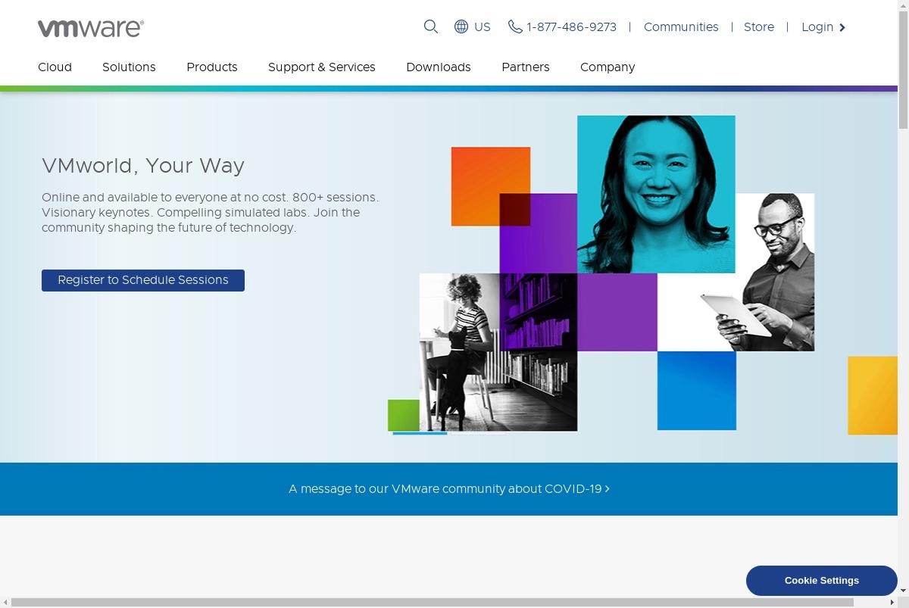Click the Cookie Settings button

tap(822, 581)
